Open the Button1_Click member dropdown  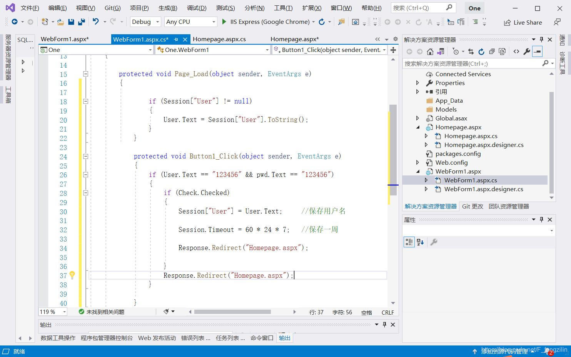[329, 50]
